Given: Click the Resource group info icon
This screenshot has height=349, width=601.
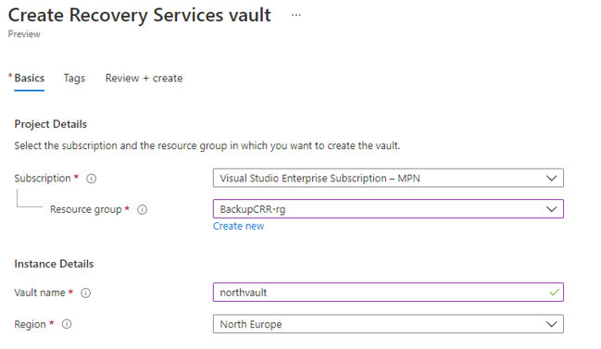Looking at the screenshot, I should tap(143, 209).
